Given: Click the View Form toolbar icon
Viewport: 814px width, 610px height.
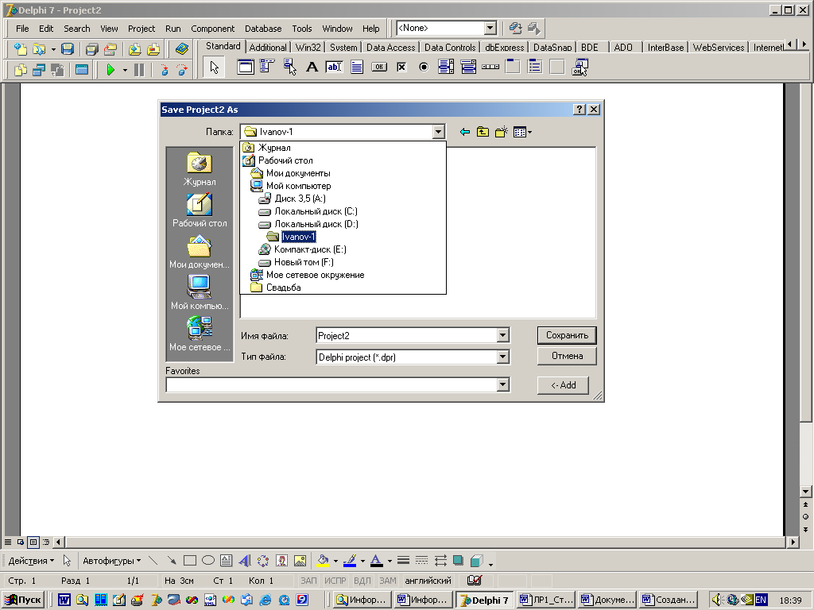Looking at the screenshot, I should coord(39,70).
